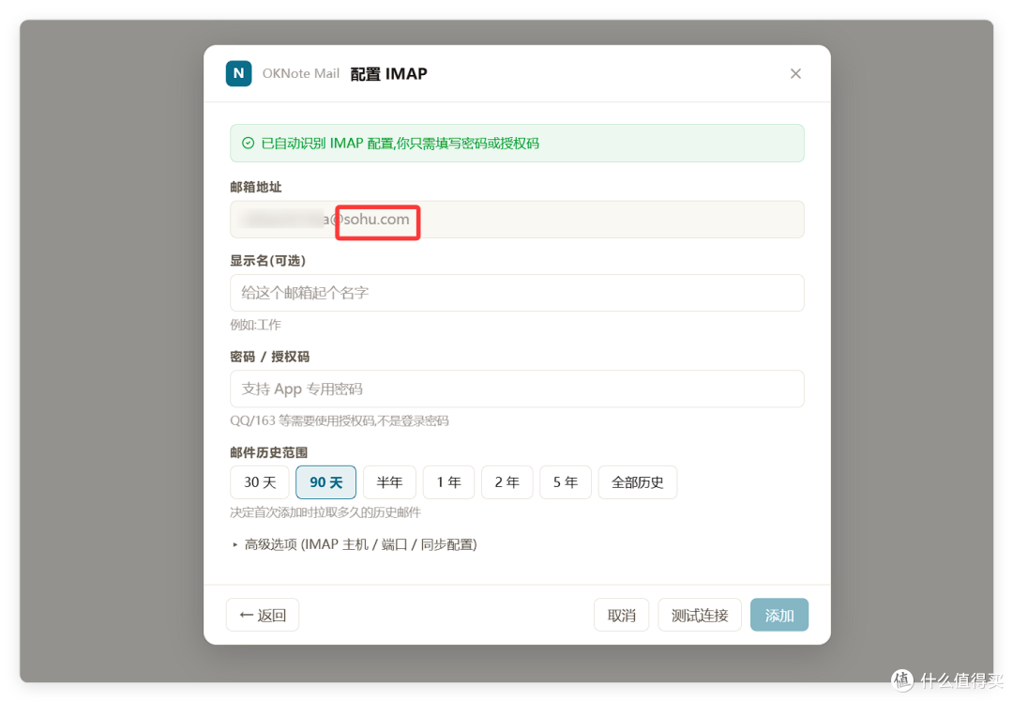Viewport: 1013px width, 702px height.
Task: Click the 显示名 display name input
Action: coord(517,293)
